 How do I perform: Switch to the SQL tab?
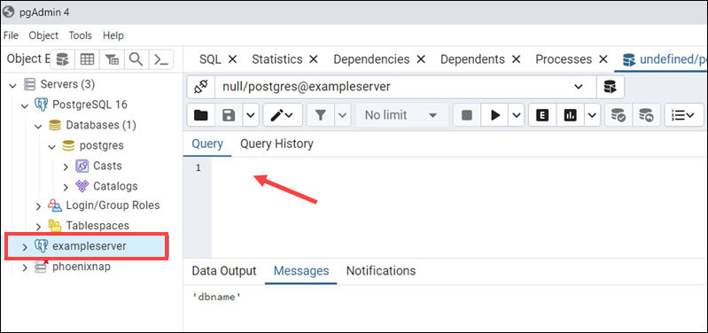click(x=210, y=59)
